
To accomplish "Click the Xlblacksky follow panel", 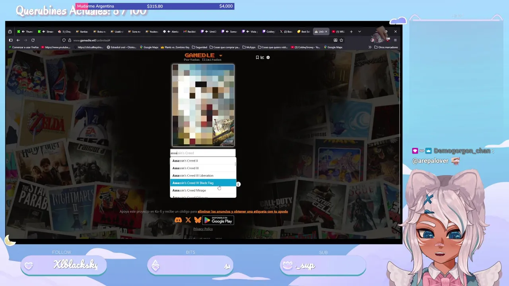I will tap(64, 265).
